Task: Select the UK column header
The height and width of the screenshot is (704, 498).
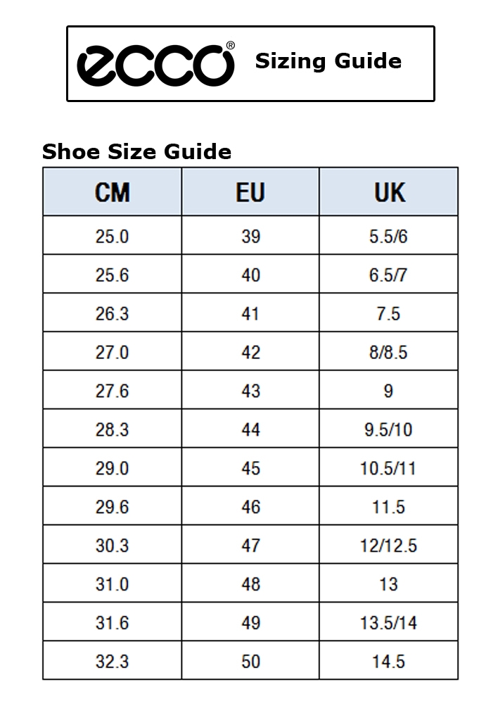Action: (x=389, y=192)
